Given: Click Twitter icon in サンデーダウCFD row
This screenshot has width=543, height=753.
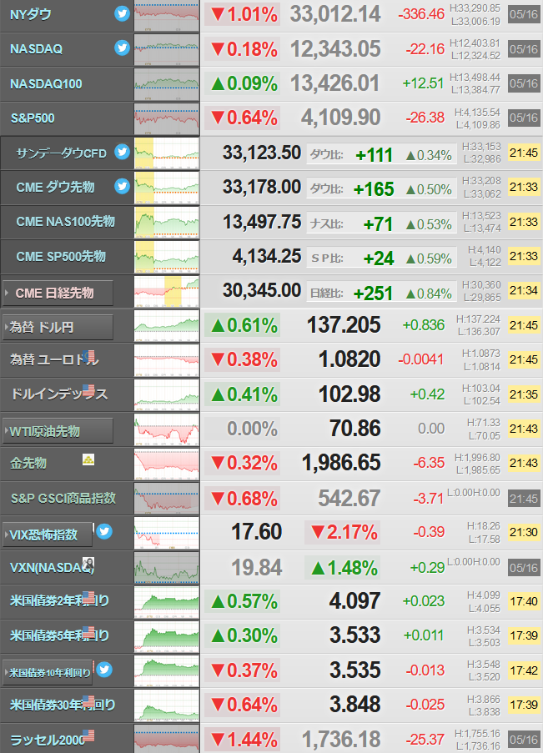Looking at the screenshot, I should pyautogui.click(x=122, y=152).
